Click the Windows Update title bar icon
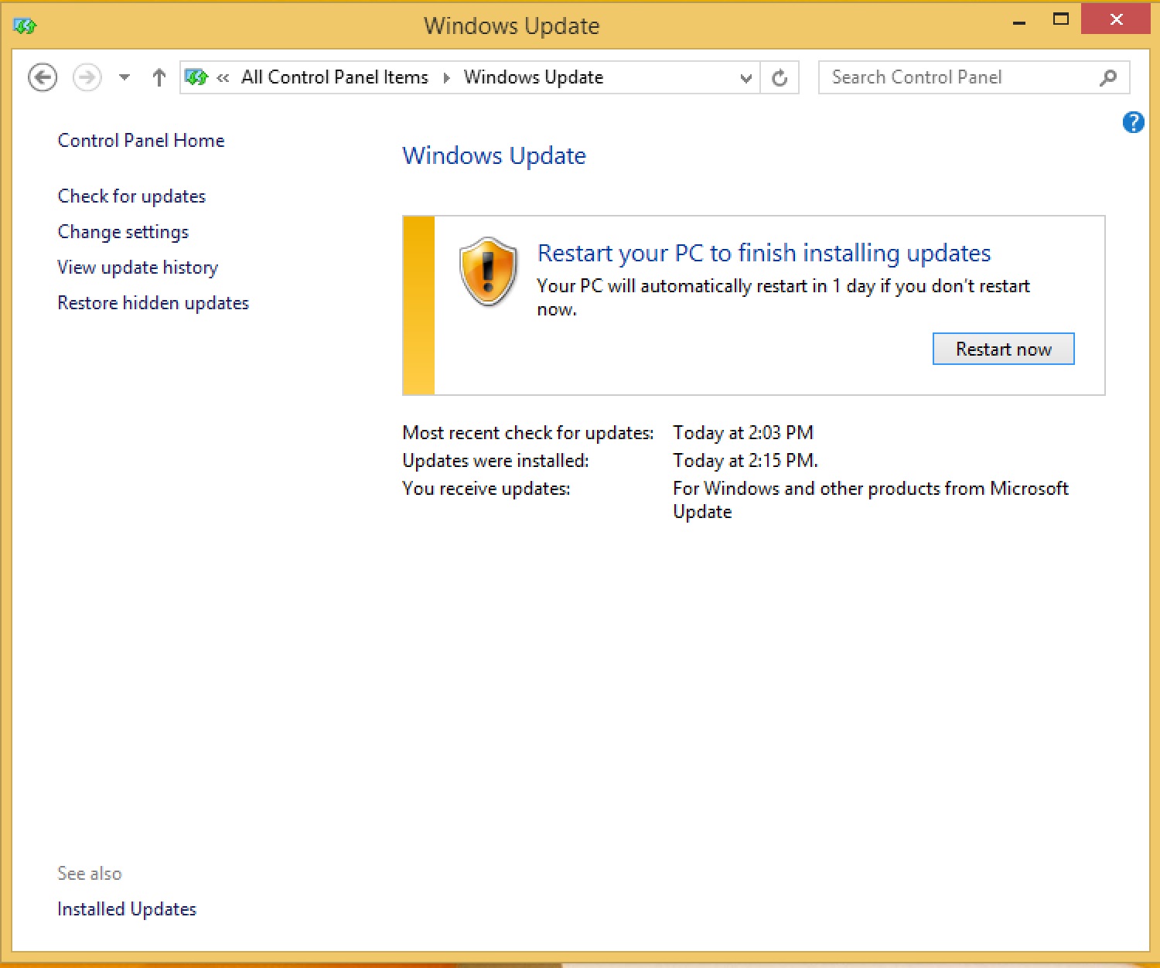Viewport: 1160px width, 968px height. (25, 26)
